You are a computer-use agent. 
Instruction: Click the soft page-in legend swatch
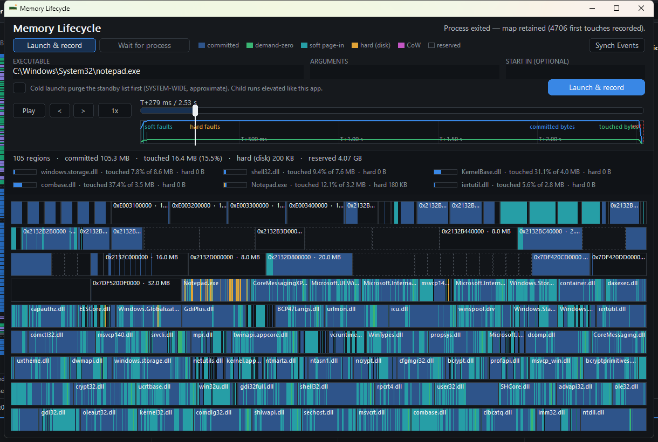(304, 45)
